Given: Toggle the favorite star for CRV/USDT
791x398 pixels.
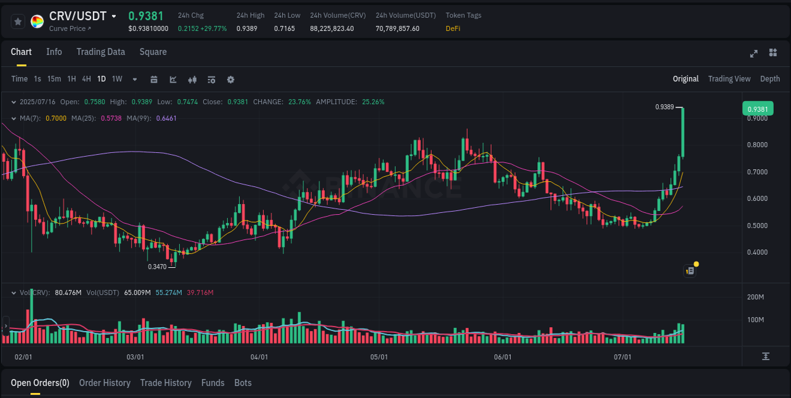Looking at the screenshot, I should pos(18,21).
